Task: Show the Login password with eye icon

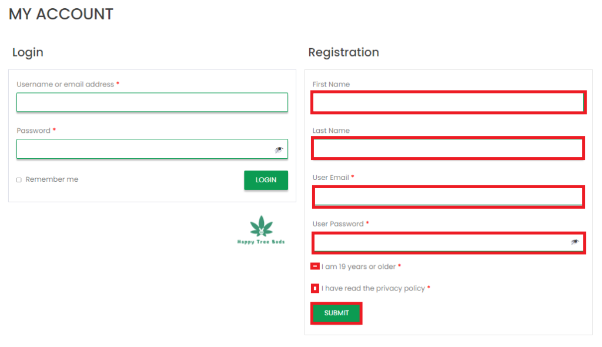Action: (x=279, y=150)
